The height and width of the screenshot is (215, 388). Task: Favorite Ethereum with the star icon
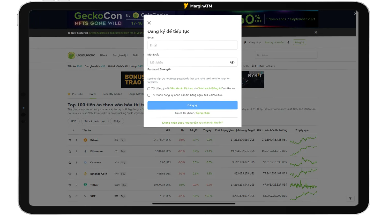tap(70, 151)
